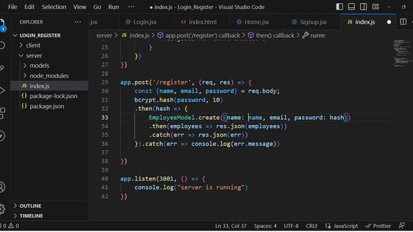Toggle the bottom panel layout icon
This screenshot has width=413, height=232.
[351, 6]
